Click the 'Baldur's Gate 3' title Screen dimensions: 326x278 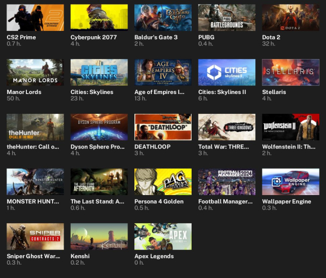pos(156,37)
